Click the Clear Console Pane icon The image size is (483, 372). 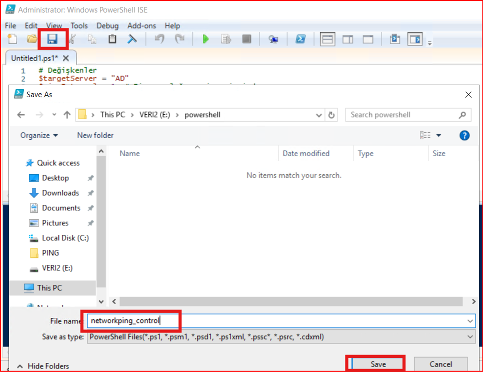click(132, 39)
